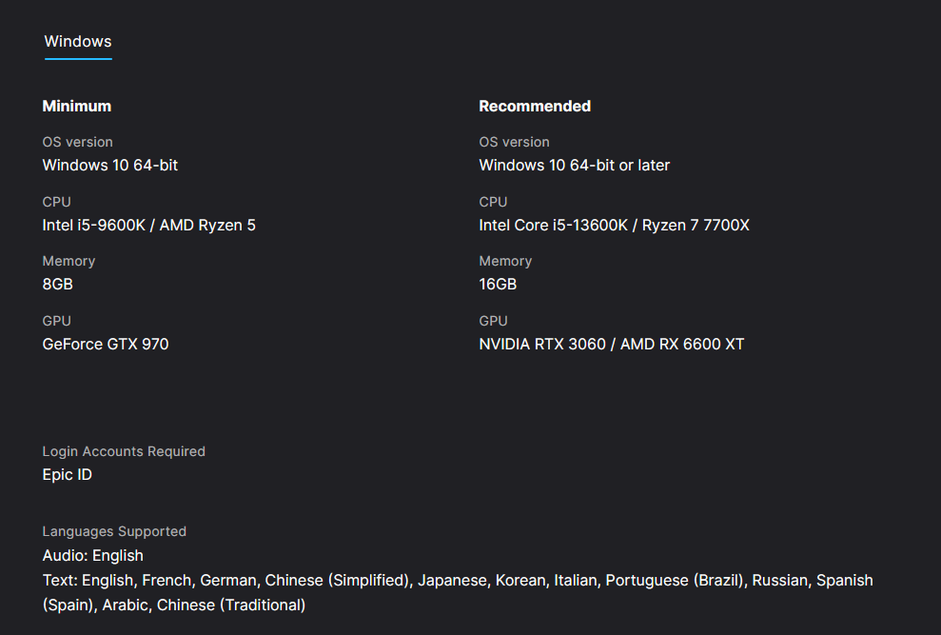Screen dimensions: 941x635
Task: Click the CPU label under Recommended
Action: click(x=493, y=202)
